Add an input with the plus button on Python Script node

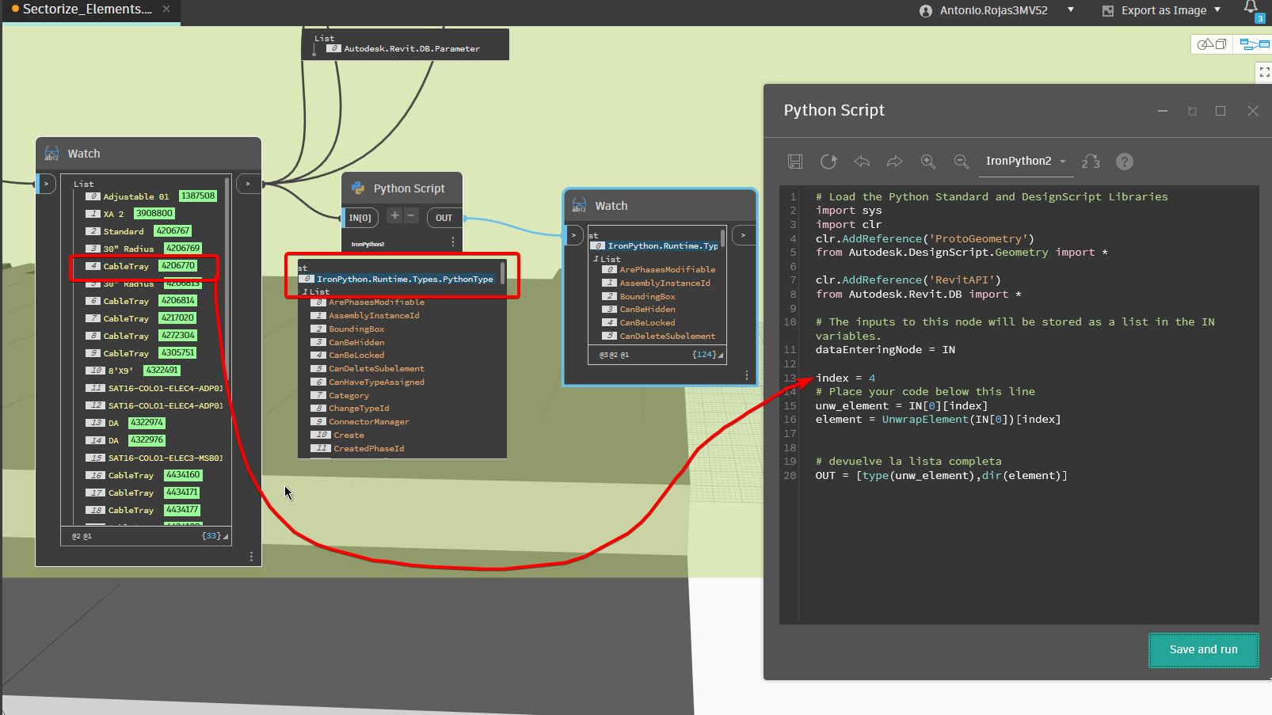click(x=394, y=215)
